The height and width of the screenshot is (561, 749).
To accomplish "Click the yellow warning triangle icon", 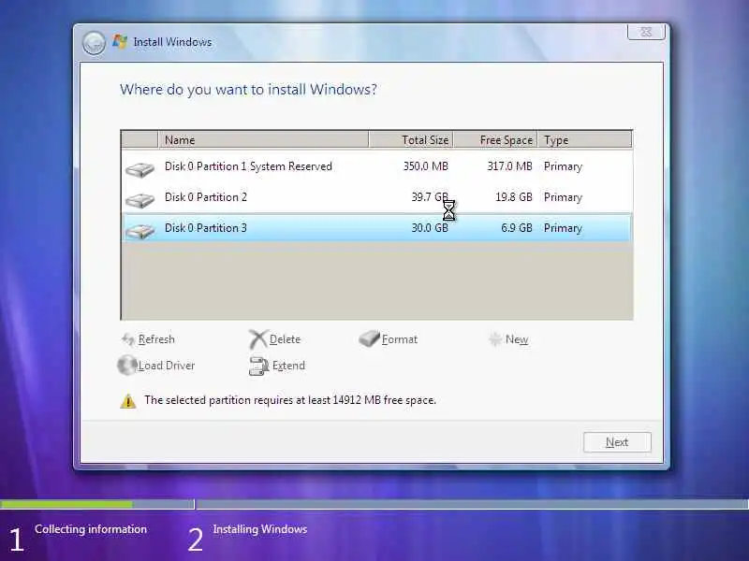I will click(x=128, y=401).
